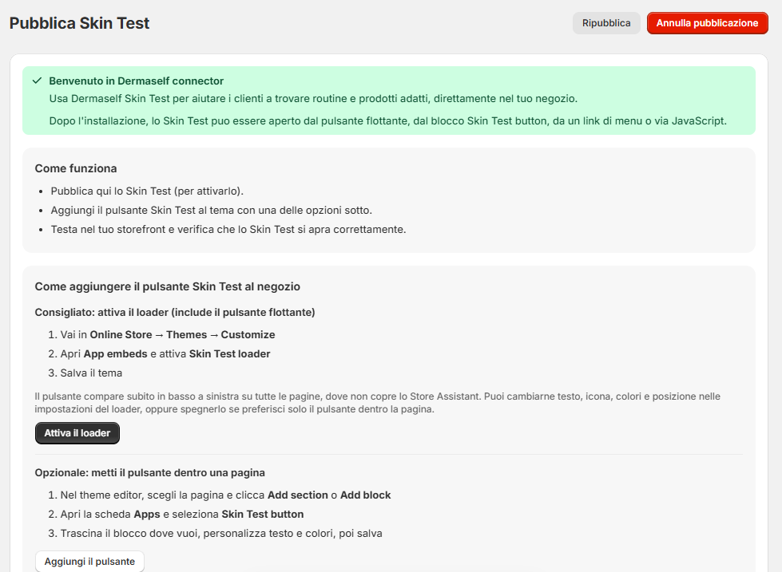Click the Come funziona heading
Screen dimensions: 782x572
tap(76, 168)
